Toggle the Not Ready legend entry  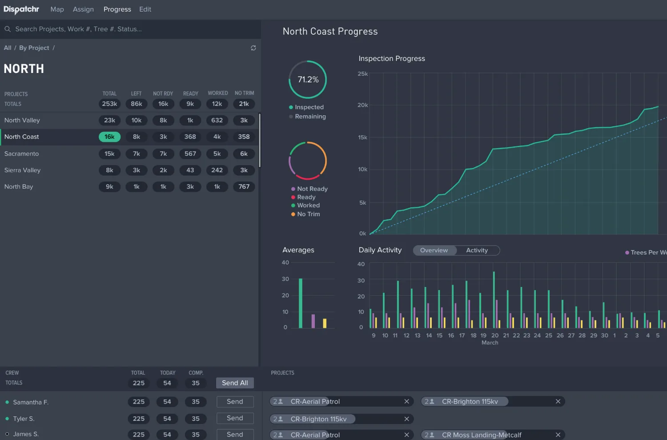[x=309, y=189]
